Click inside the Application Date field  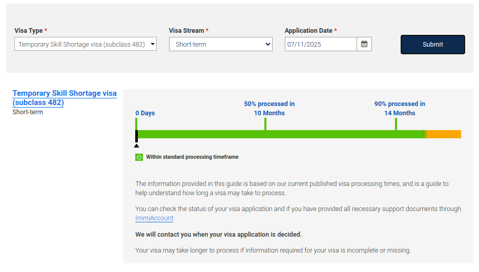click(320, 45)
